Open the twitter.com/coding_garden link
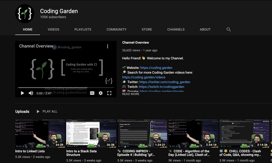This screenshot has width=272, height=163. 165,82
